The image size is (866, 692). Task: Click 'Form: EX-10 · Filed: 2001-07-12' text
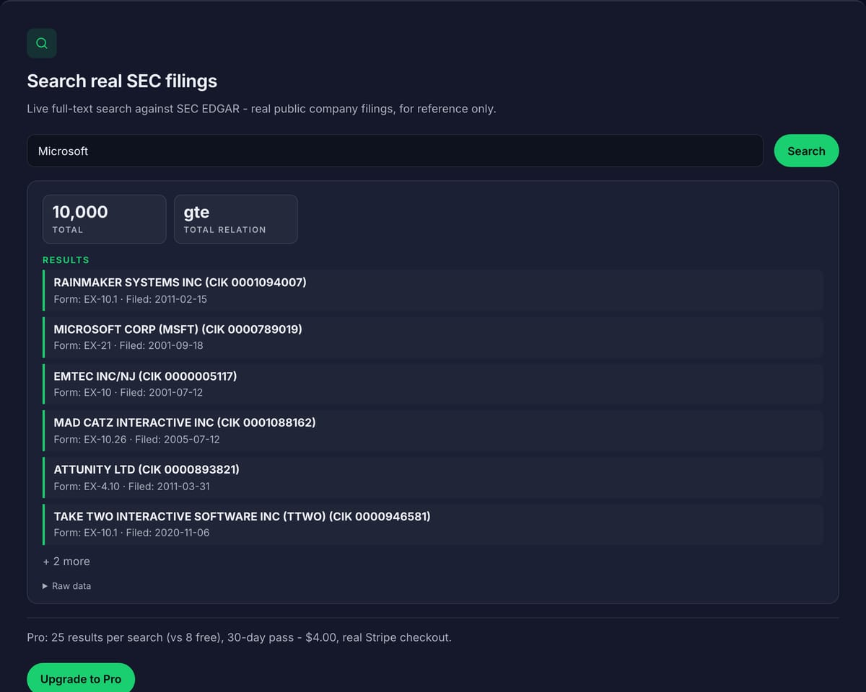[128, 393]
